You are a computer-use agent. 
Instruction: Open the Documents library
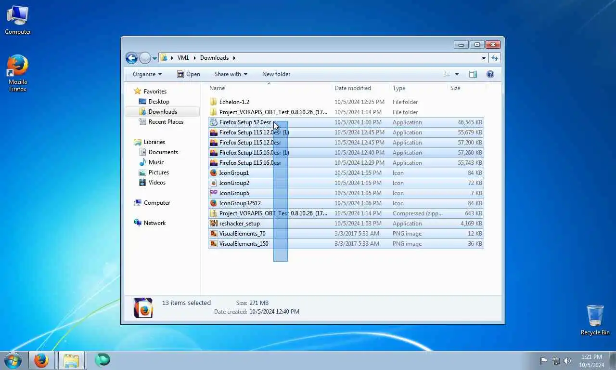[x=163, y=152]
